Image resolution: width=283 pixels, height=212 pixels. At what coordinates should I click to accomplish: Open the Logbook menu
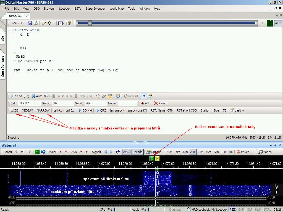tap(65, 9)
